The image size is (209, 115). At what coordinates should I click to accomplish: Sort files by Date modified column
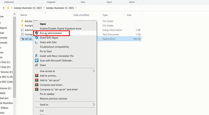(81, 15)
